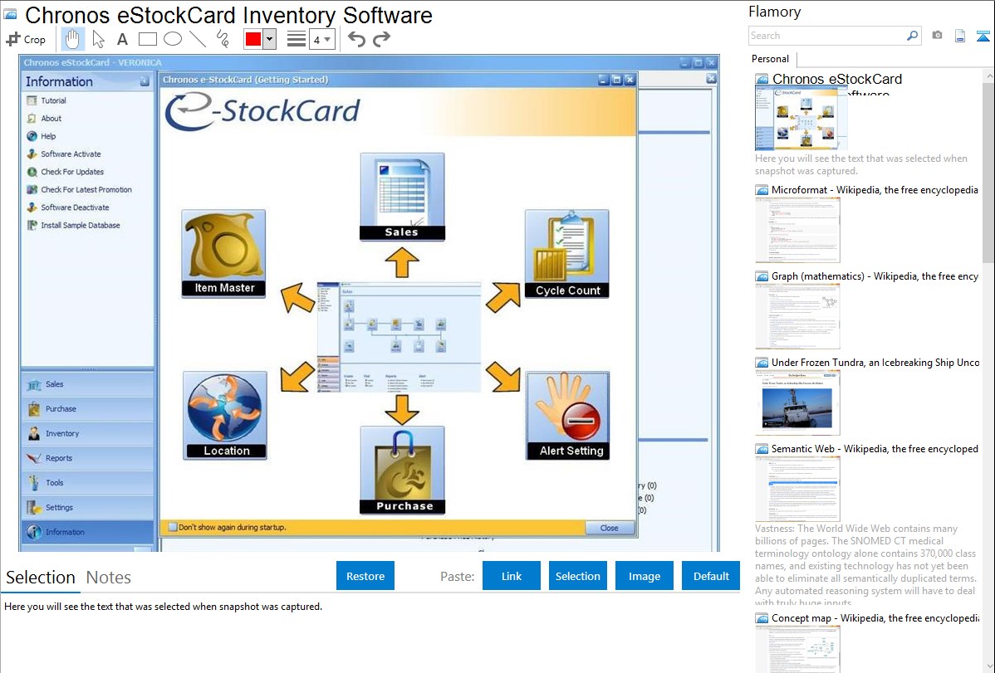Choose the text annotation tool
Image resolution: width=995 pixels, height=673 pixels.
122,39
